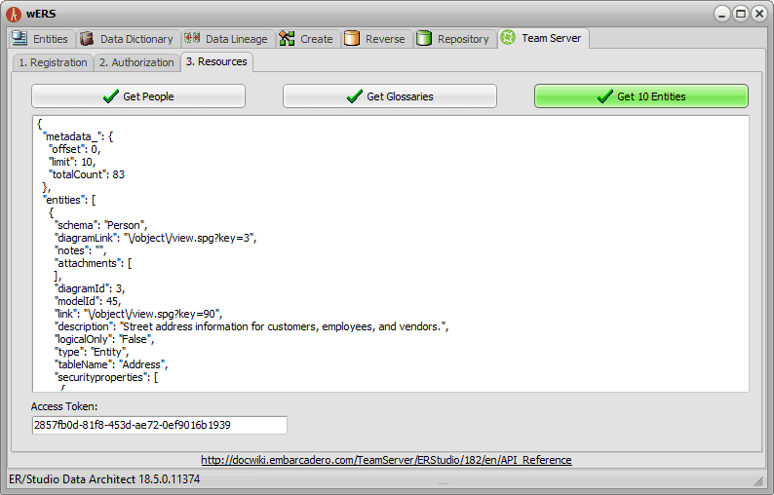Click the checkmark on Get Glossaries
The width and height of the screenshot is (774, 495).
[x=355, y=96]
